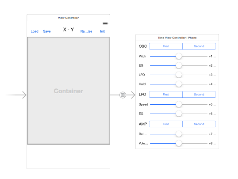238x179 pixels.
Task: Click the Volu... slider knob
Action: point(179,143)
